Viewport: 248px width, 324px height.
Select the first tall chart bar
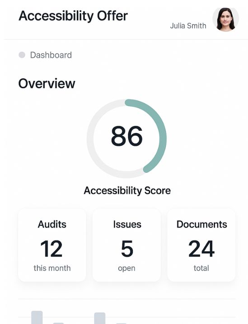pos(37,317)
